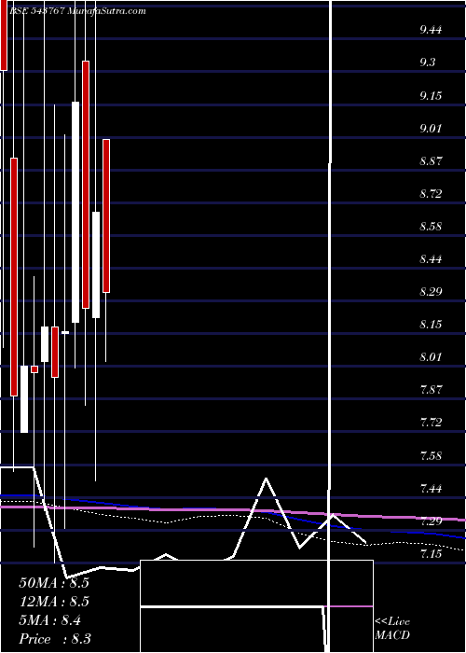Select the Price : 8.3 readout
Viewport: 466px width, 653px height.
(x=55, y=639)
